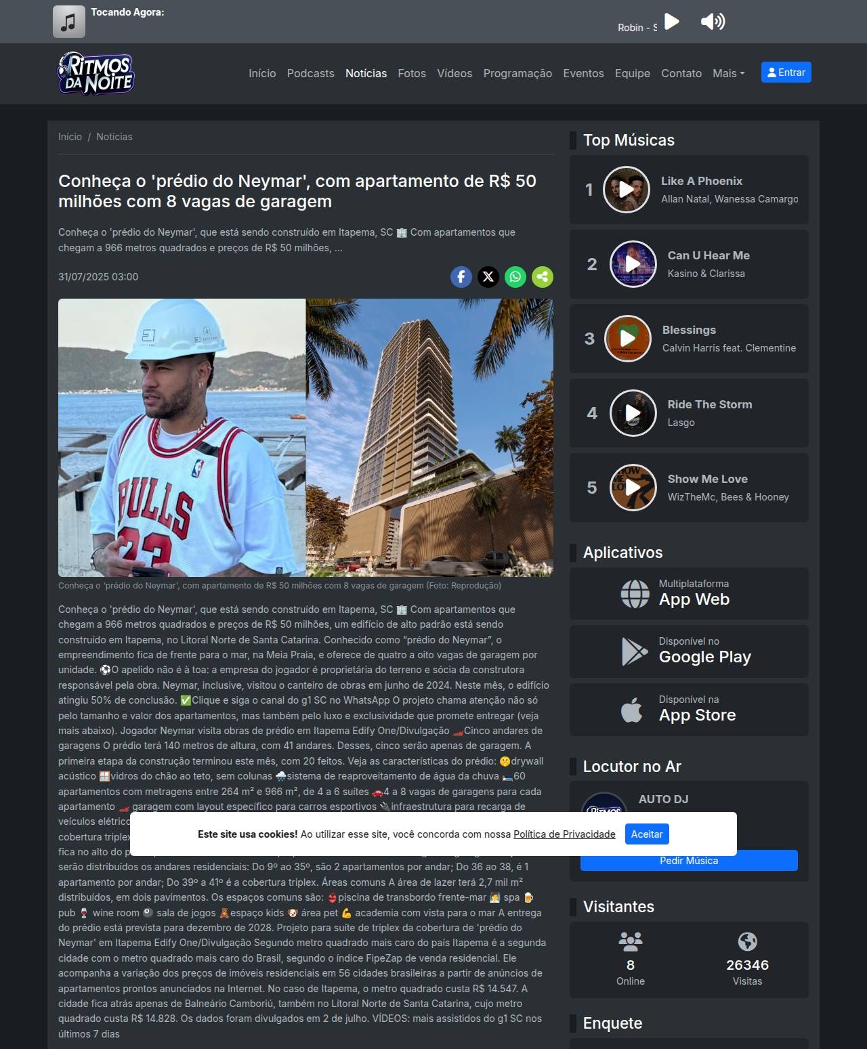Screen dimensions: 867x1049
Task: Play 'Show Me Love' track
Action: (633, 488)
